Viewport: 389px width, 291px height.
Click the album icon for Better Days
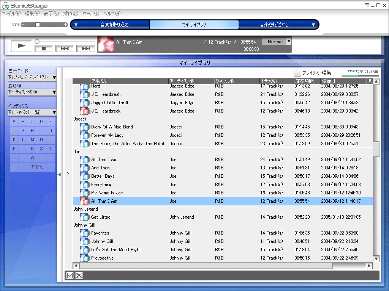click(84, 176)
